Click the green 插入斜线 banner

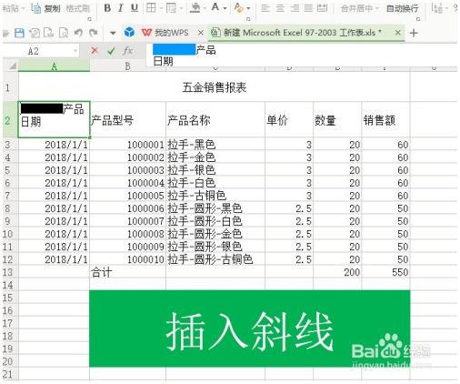(250, 328)
